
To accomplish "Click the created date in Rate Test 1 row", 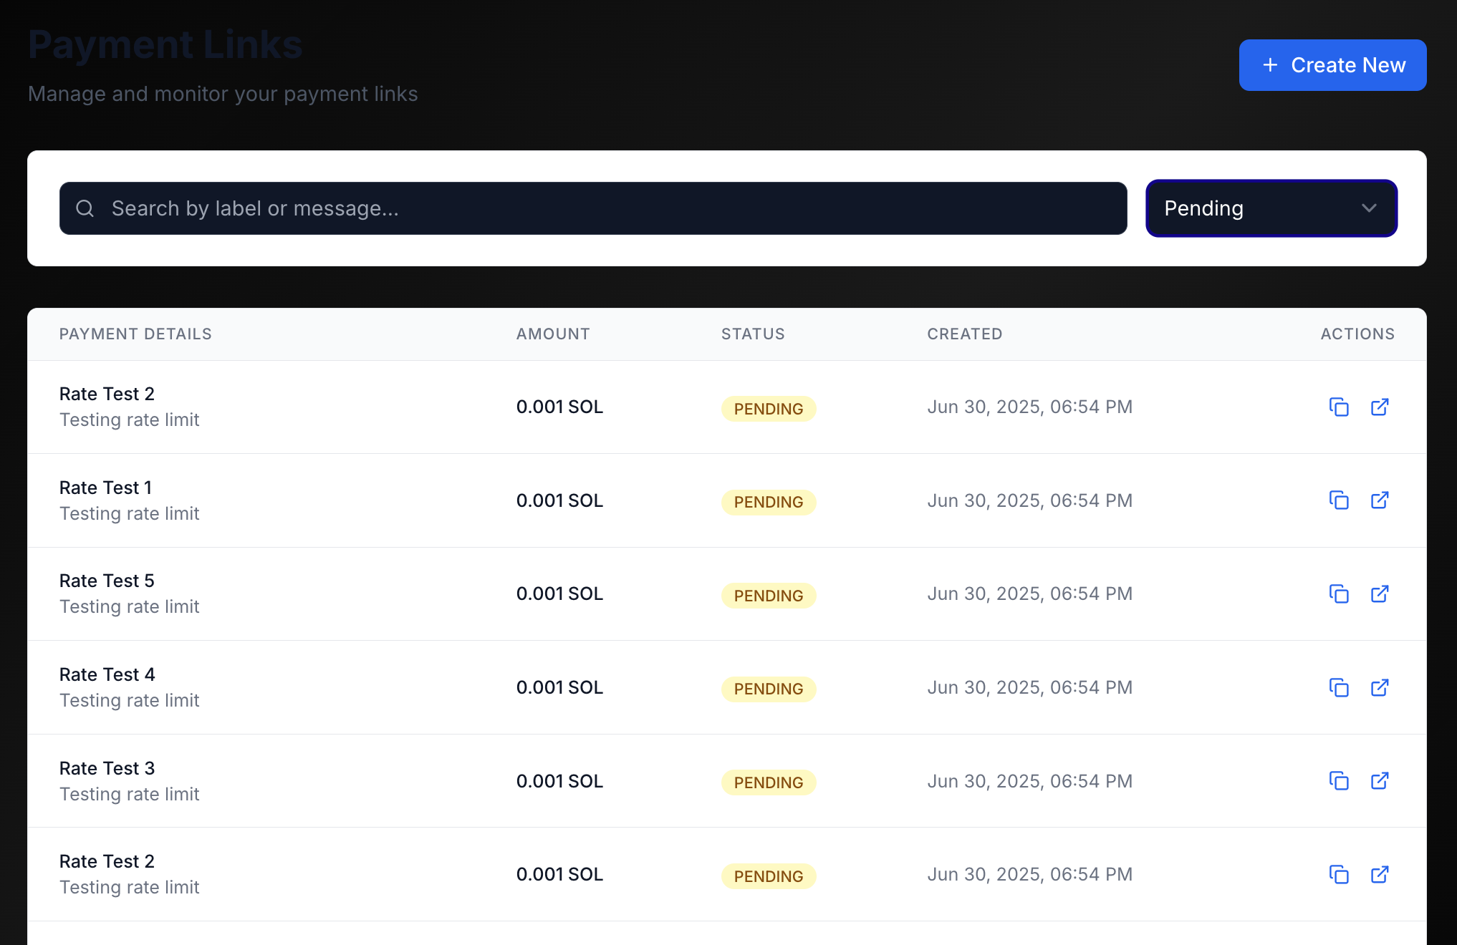I will [x=1029, y=500].
